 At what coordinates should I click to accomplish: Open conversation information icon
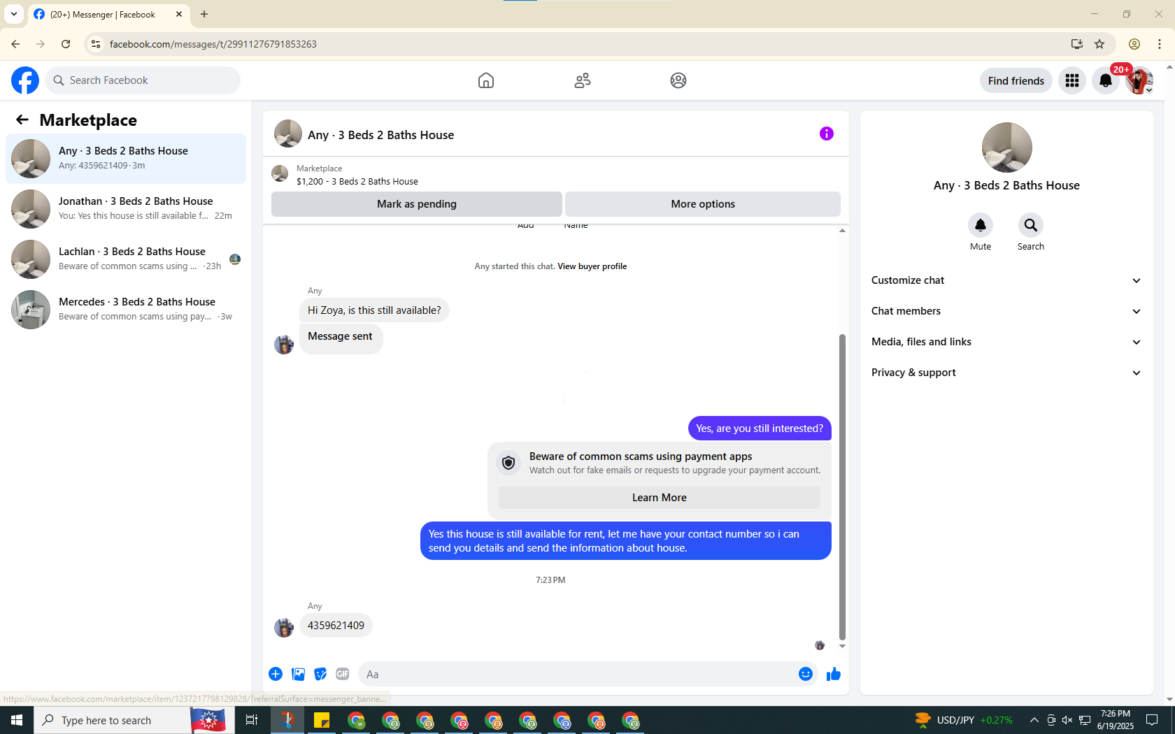click(827, 134)
